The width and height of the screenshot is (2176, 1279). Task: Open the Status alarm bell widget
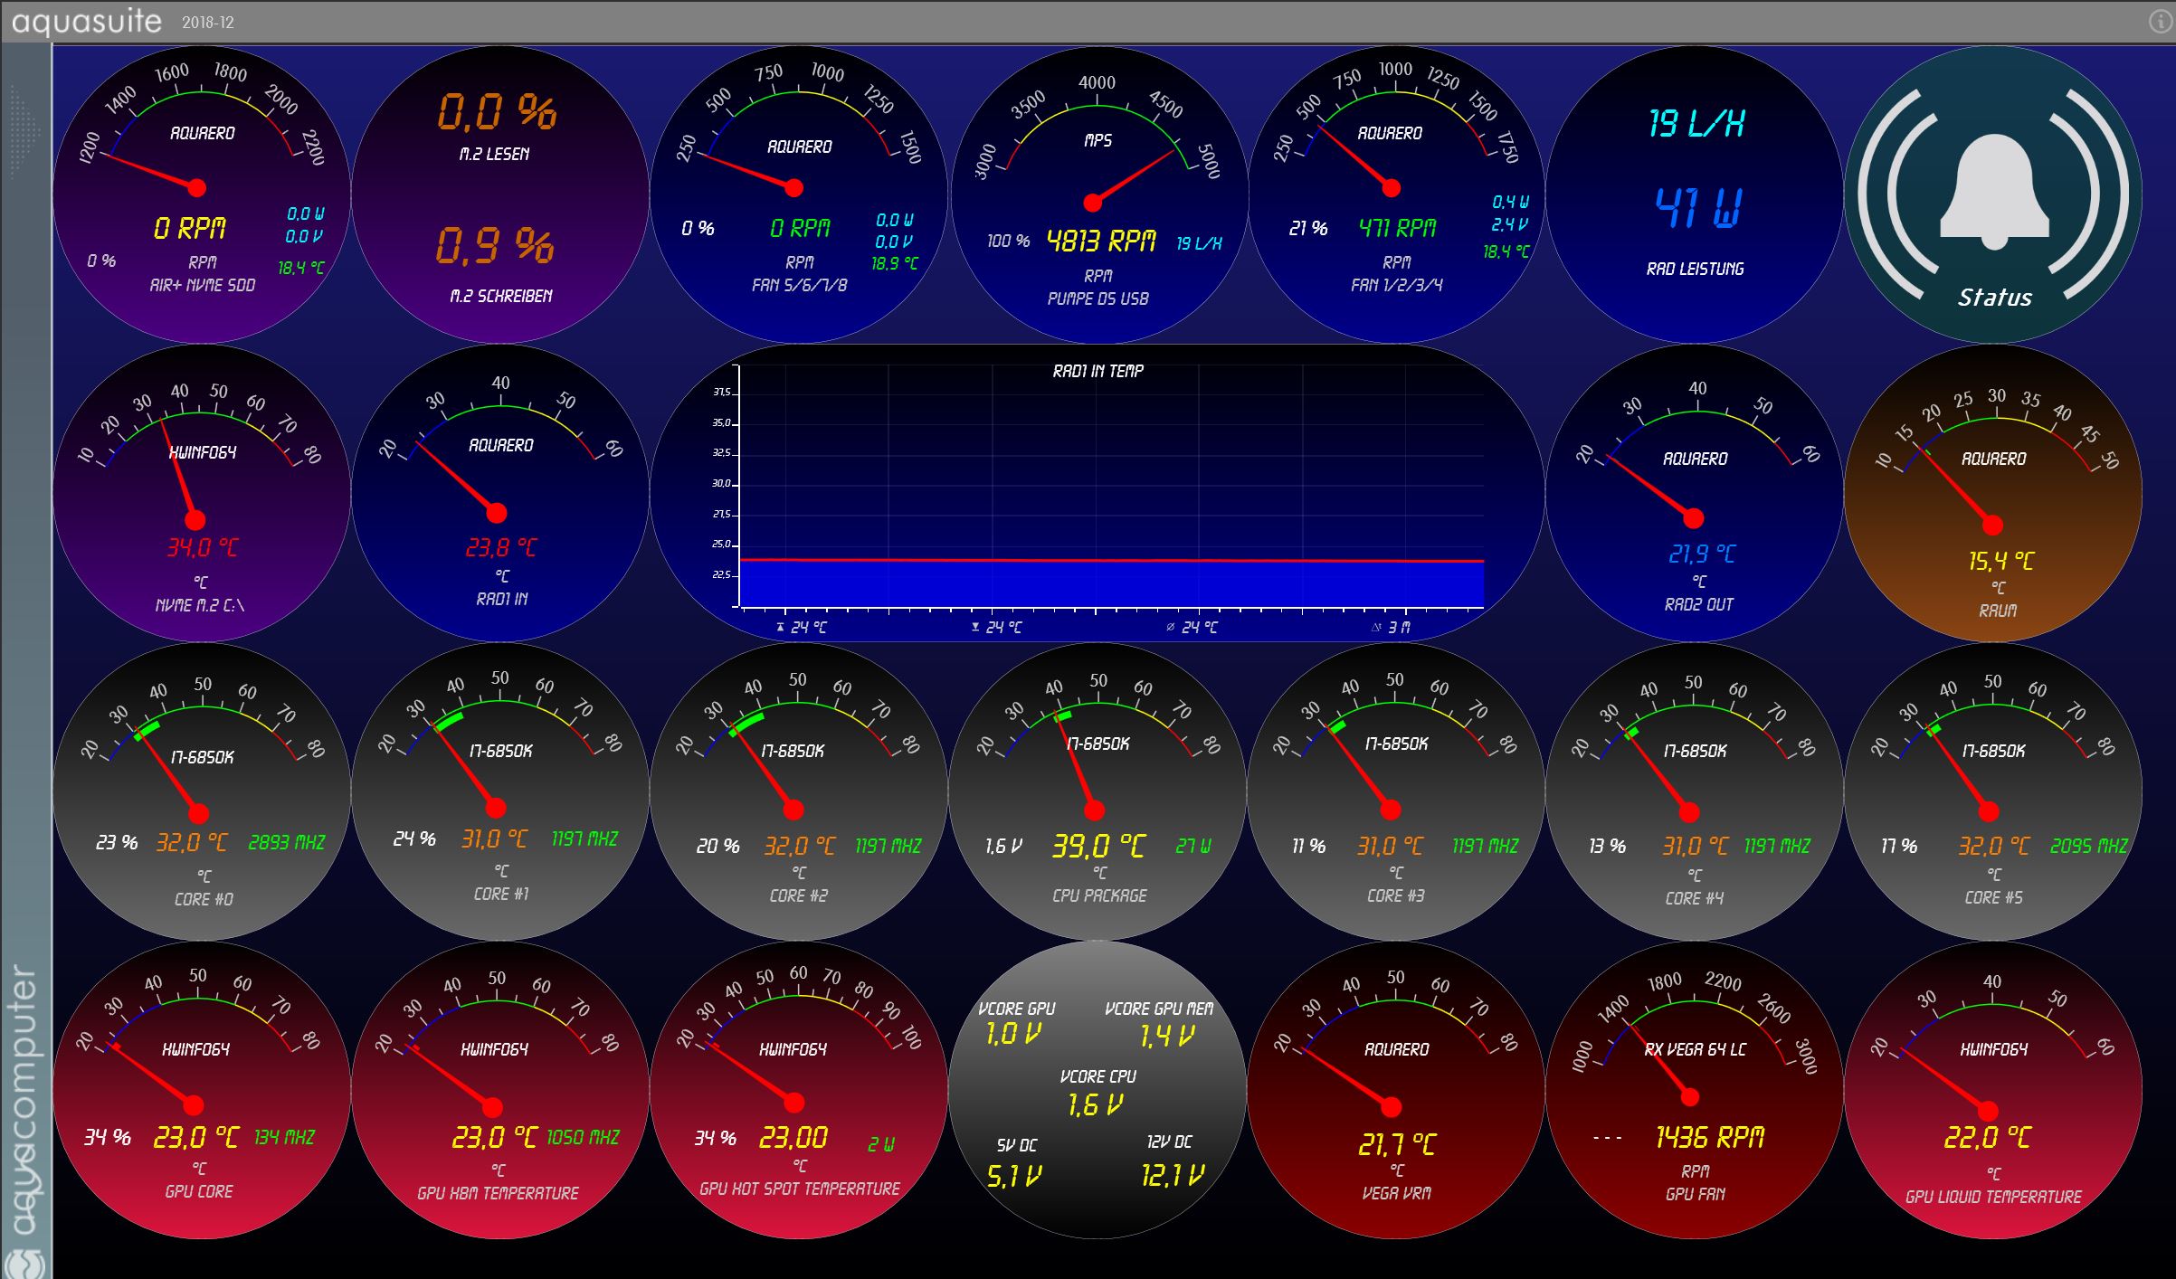1993,194
